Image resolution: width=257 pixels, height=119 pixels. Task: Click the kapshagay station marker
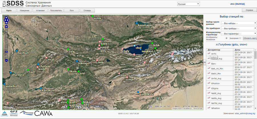point(137,23)
